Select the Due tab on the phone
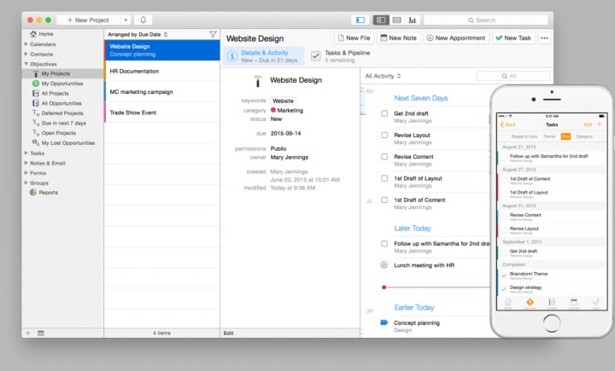The image size is (615, 371). tap(565, 136)
